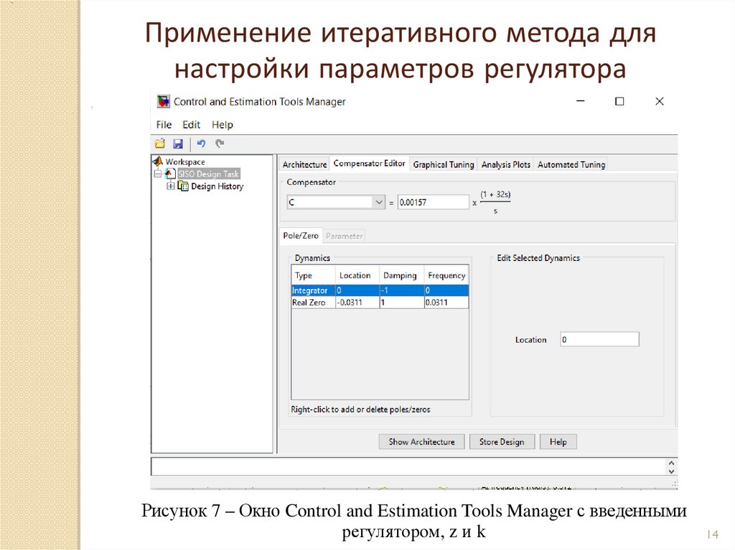Click the Store Design button
This screenshot has height=550, width=735.
(x=502, y=442)
